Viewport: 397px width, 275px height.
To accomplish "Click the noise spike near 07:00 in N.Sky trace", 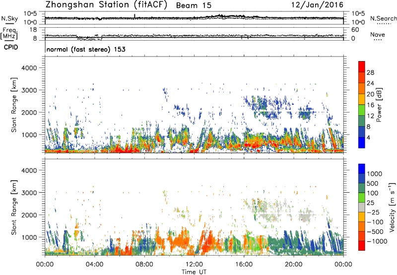I will [134, 16].
